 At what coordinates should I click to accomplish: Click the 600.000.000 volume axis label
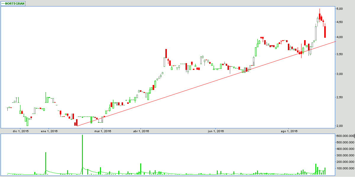tap(345, 136)
